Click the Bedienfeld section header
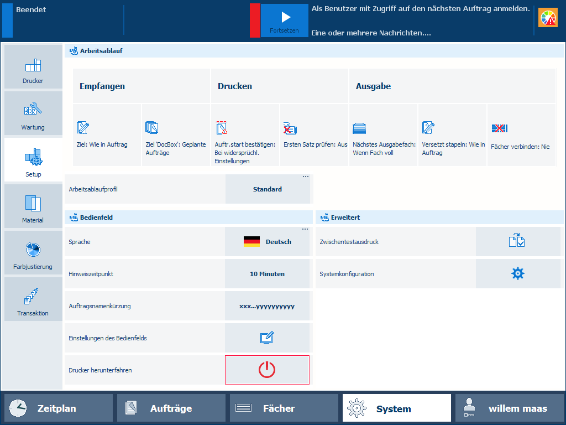 click(188, 217)
